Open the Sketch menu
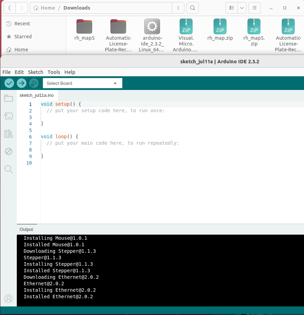 tap(36, 72)
